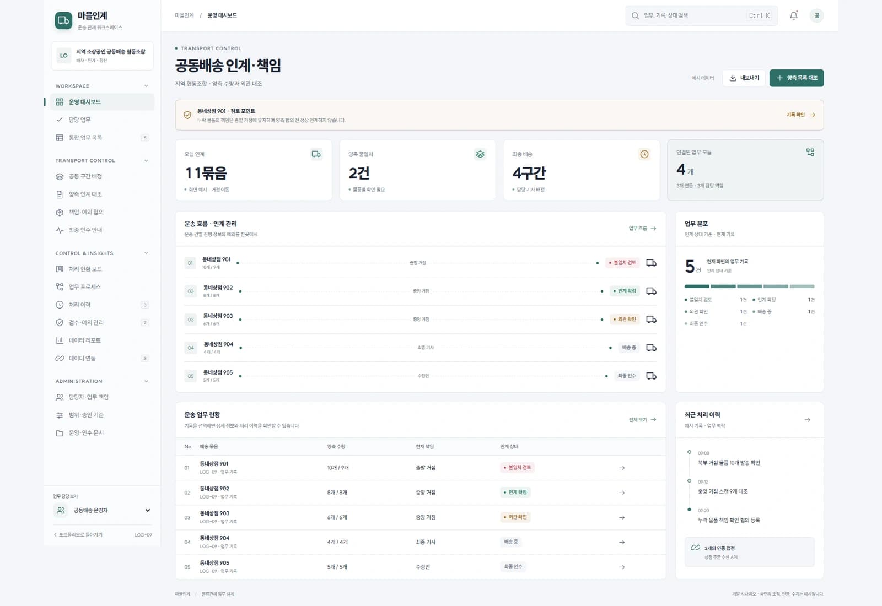Click the search input field
Viewport: 882px width, 606px height.
(x=701, y=15)
